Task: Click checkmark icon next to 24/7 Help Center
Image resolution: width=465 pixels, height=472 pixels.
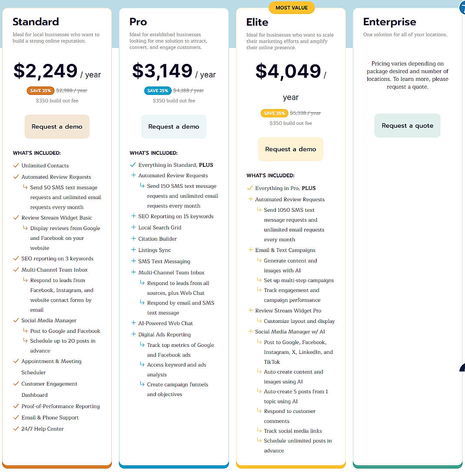Action: click(x=16, y=429)
